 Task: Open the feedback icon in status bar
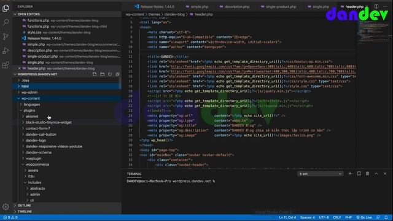pyautogui.click(x=378, y=217)
